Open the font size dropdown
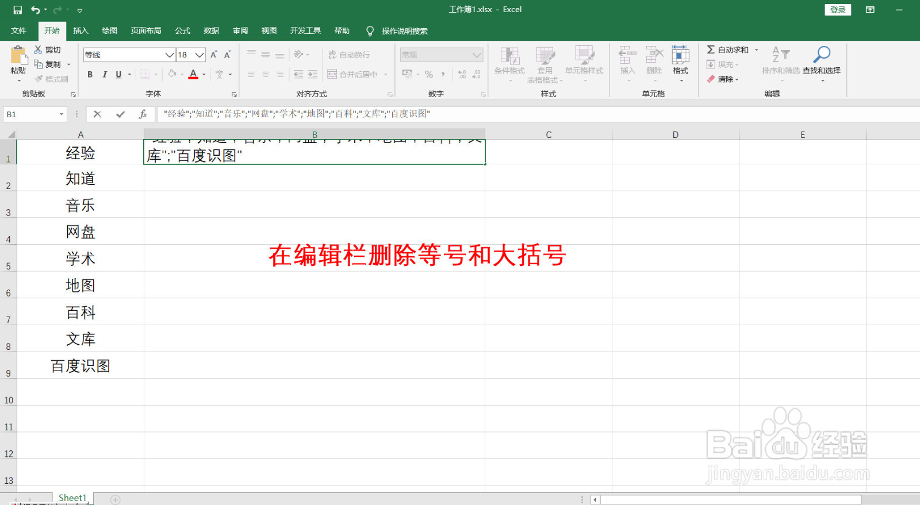Screen dimensions: 920x505 (200, 55)
